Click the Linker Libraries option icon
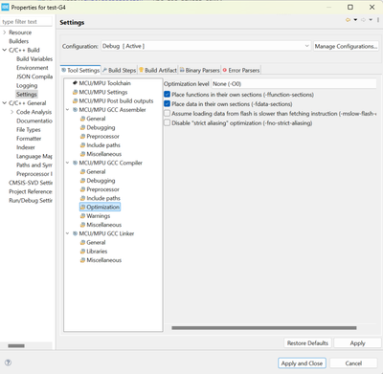Screen dimensions: 383x374 pos(82,252)
